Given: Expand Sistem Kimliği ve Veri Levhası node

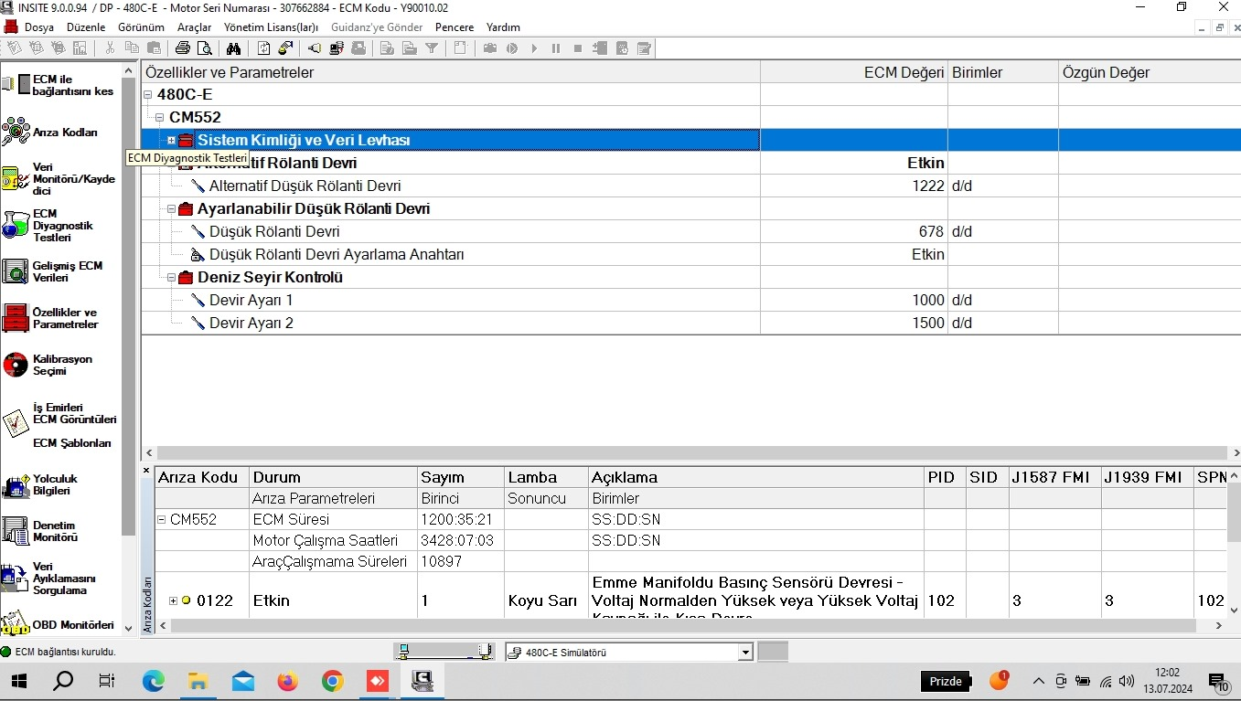Looking at the screenshot, I should coord(172,141).
